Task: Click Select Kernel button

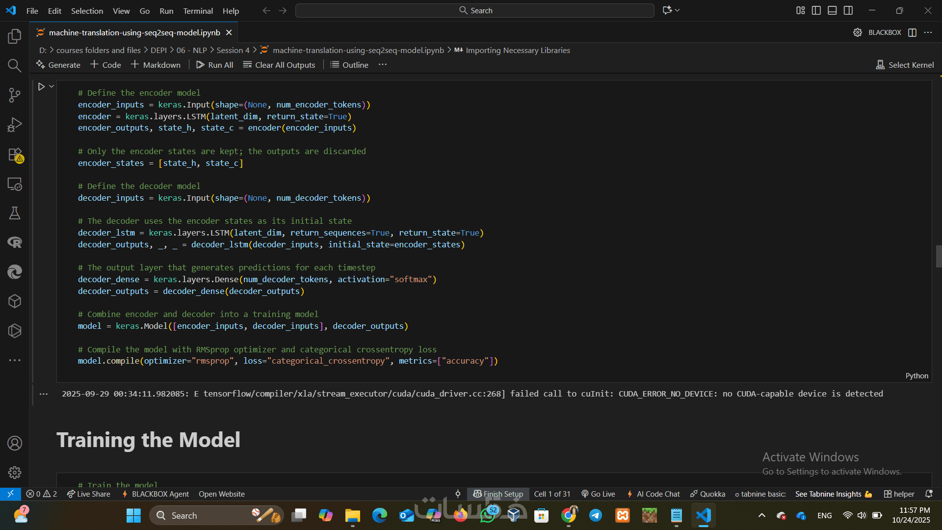Action: (905, 65)
